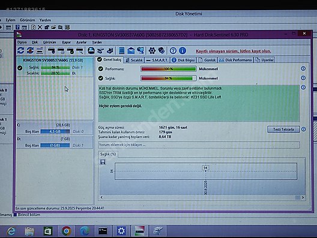This screenshot has width=317, height=238.
Task: Click the graph scrollbar right arrow
Action: click(x=303, y=198)
